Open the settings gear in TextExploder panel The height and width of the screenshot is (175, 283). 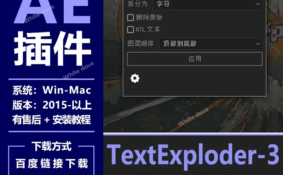135,78
